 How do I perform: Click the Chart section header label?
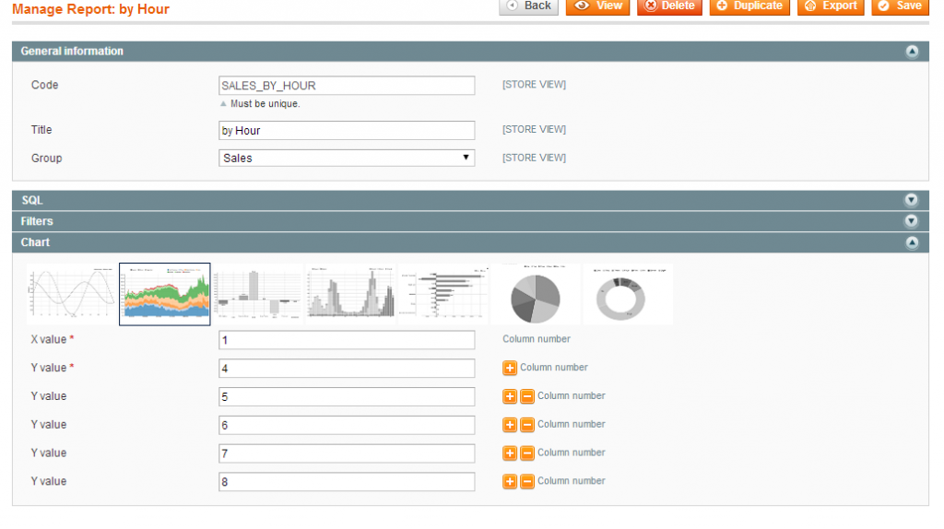coord(35,242)
